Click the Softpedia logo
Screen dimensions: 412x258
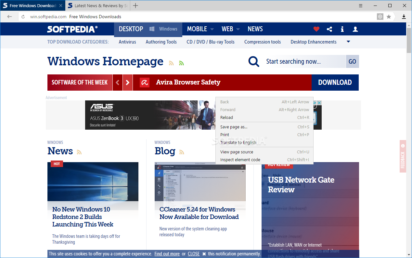coord(72,29)
